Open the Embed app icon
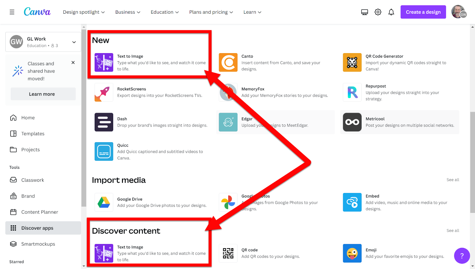Screen dimensions: 475x269 pos(352,202)
